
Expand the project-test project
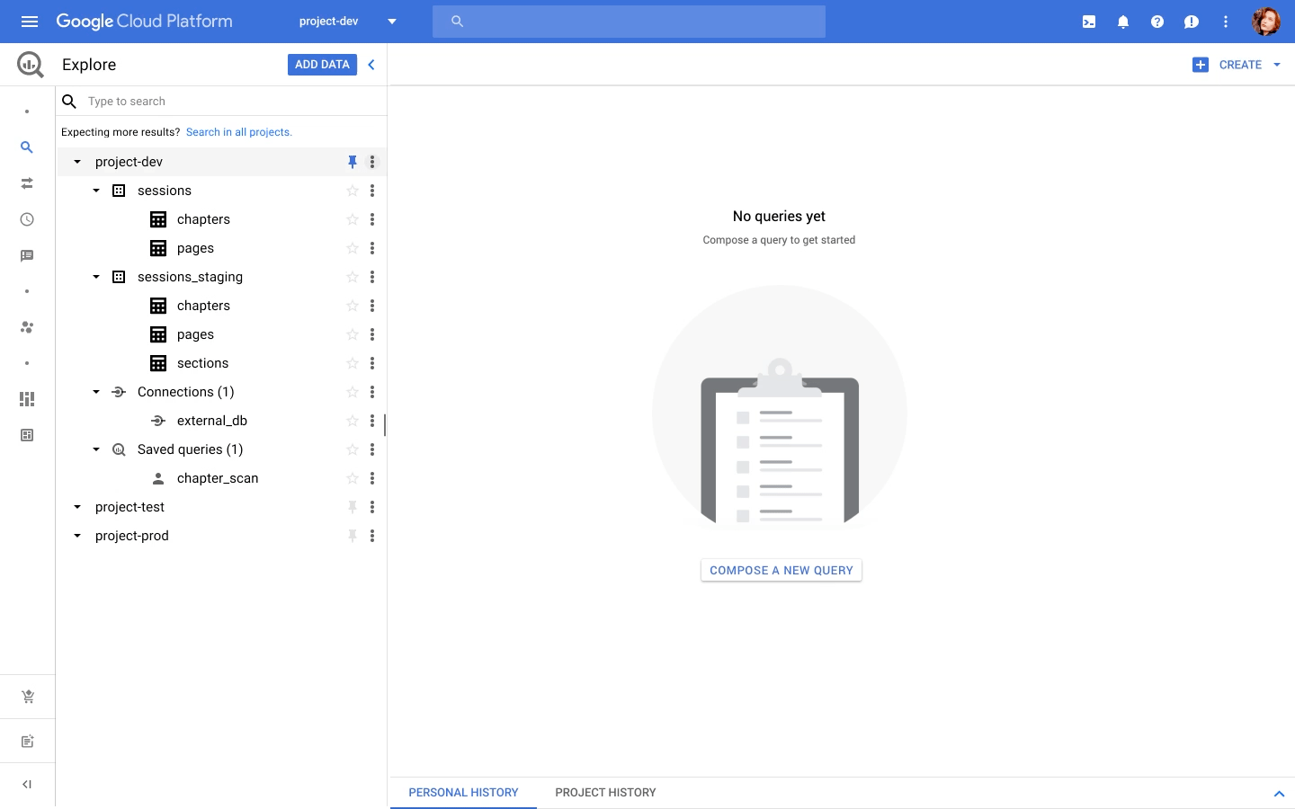(x=76, y=507)
